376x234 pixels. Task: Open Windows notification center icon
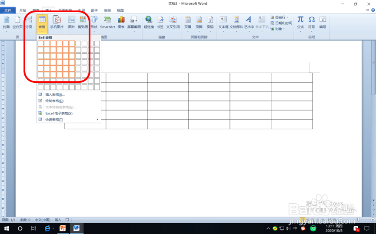(366, 228)
